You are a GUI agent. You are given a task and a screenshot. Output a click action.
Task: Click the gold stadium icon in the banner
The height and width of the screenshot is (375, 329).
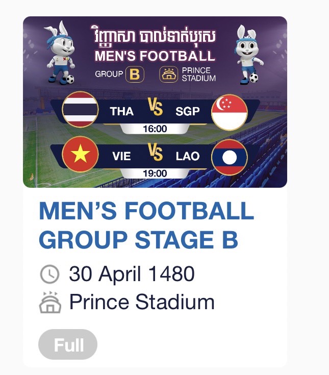[x=168, y=74]
